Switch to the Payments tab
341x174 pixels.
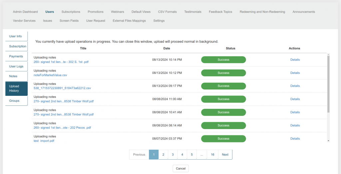[x=16, y=57]
